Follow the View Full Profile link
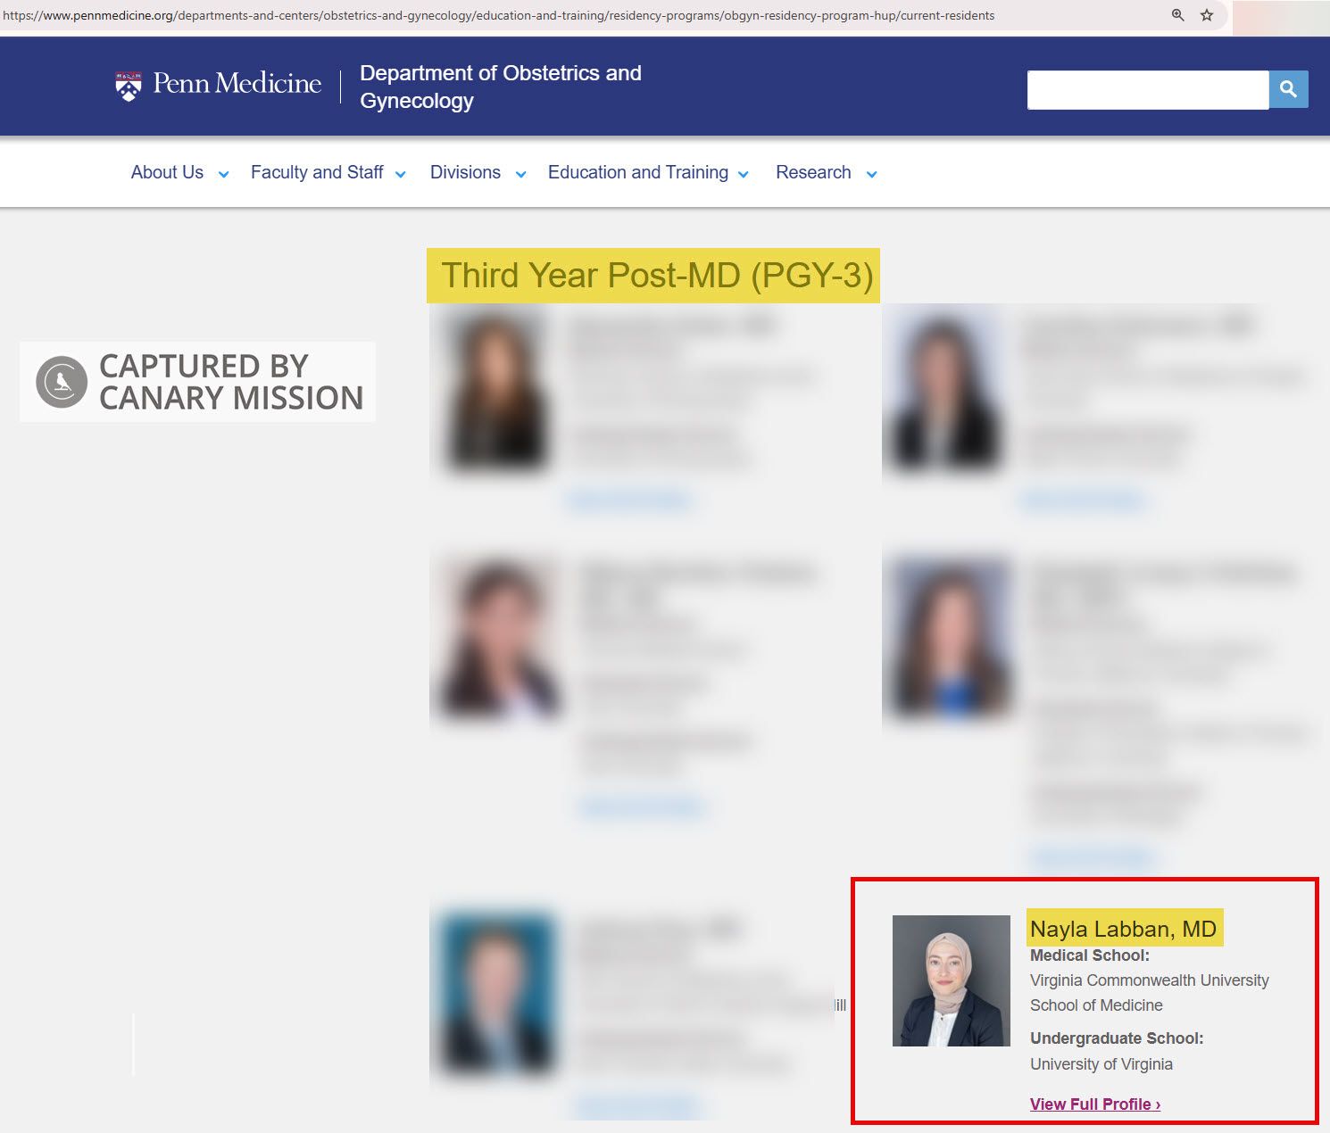 click(1095, 1104)
